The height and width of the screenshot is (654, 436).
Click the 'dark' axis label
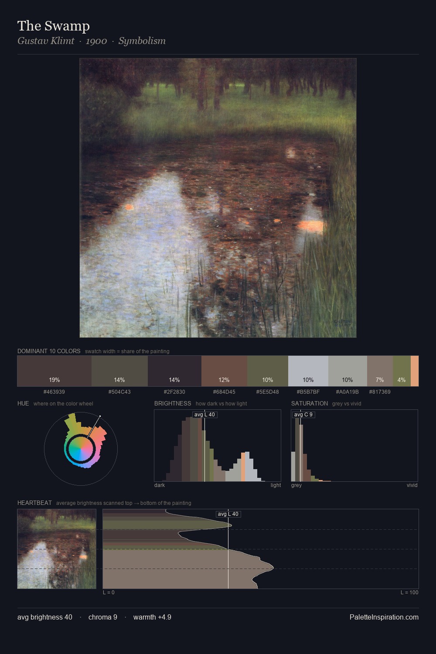[x=160, y=485]
